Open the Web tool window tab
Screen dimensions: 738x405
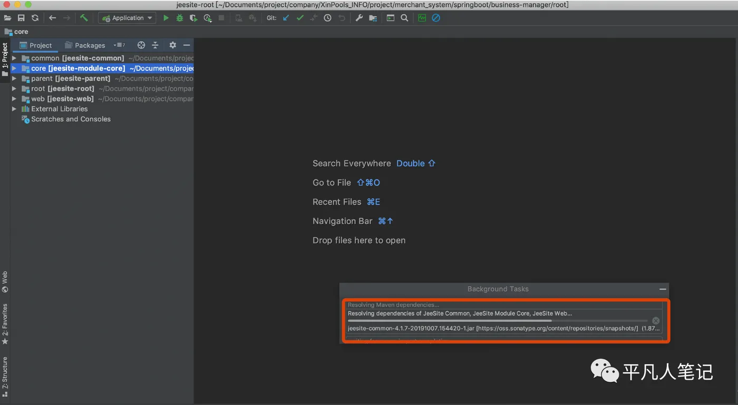pos(5,282)
